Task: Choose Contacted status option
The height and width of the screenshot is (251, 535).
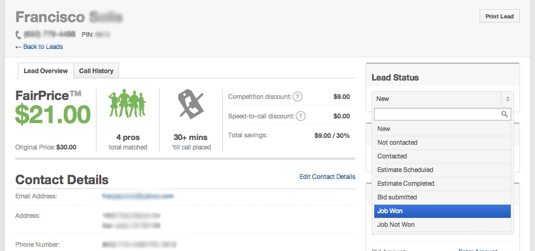Action: [442, 156]
